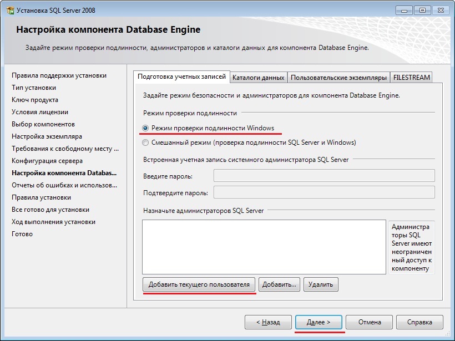Viewport: 455px width, 341px height.
Task: Click 'Добавить текущего пользователя' button
Action: click(x=199, y=284)
